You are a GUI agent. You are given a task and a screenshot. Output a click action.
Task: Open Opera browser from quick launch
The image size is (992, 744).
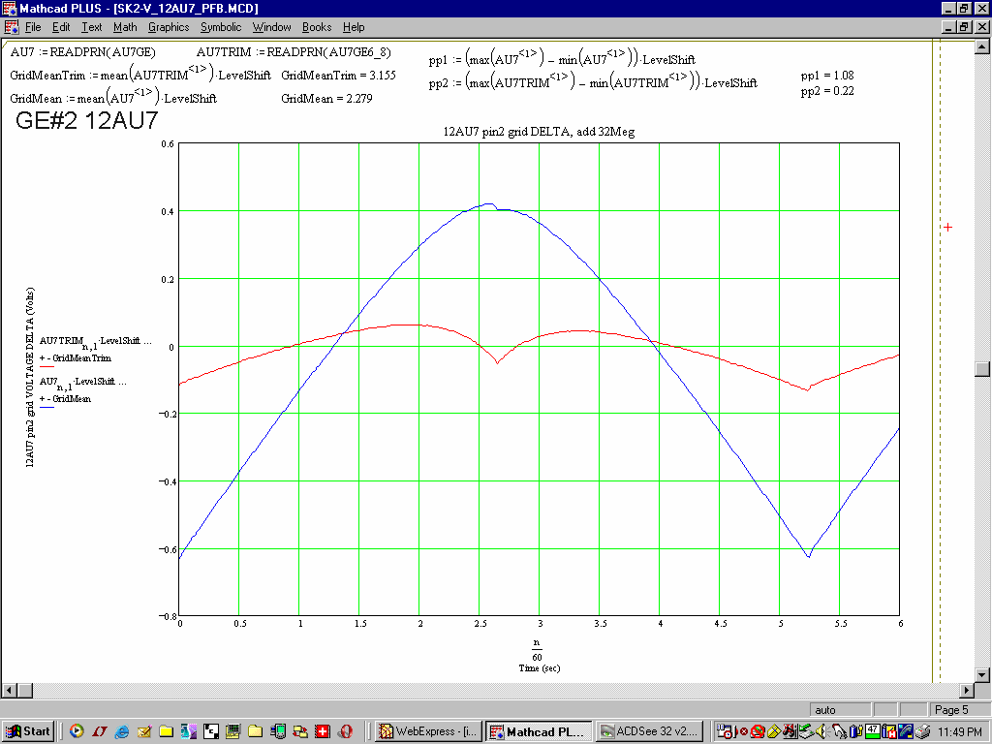click(346, 731)
